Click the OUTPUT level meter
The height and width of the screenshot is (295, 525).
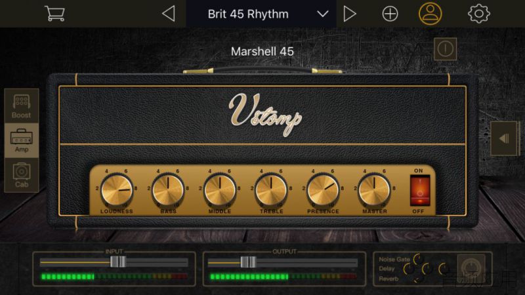click(x=283, y=277)
